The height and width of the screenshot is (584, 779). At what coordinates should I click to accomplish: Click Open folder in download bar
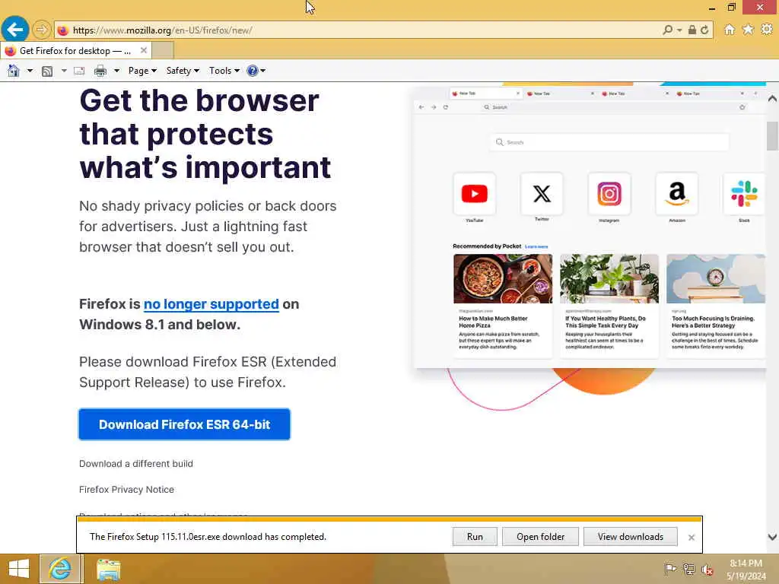point(540,537)
